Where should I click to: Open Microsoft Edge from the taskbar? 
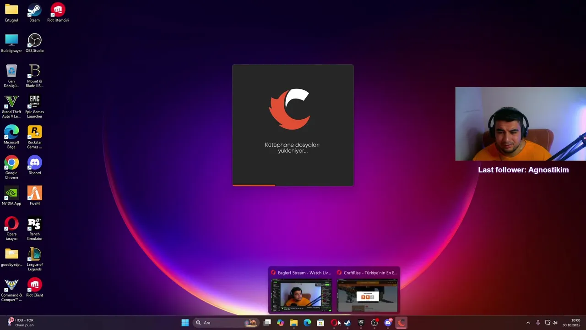click(x=307, y=323)
